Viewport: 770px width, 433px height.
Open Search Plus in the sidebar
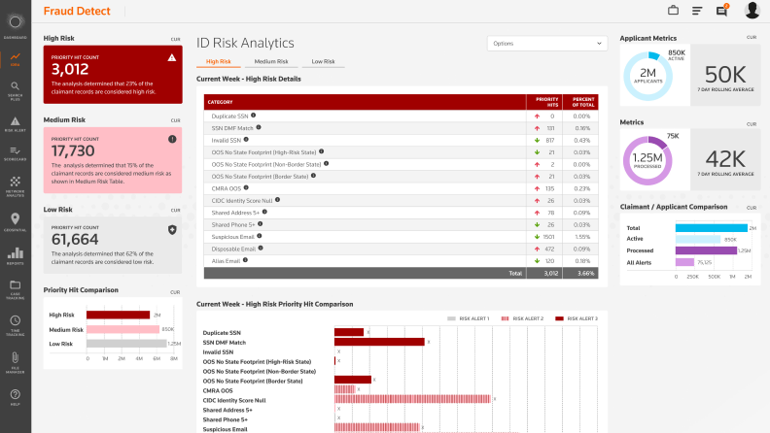click(x=15, y=90)
